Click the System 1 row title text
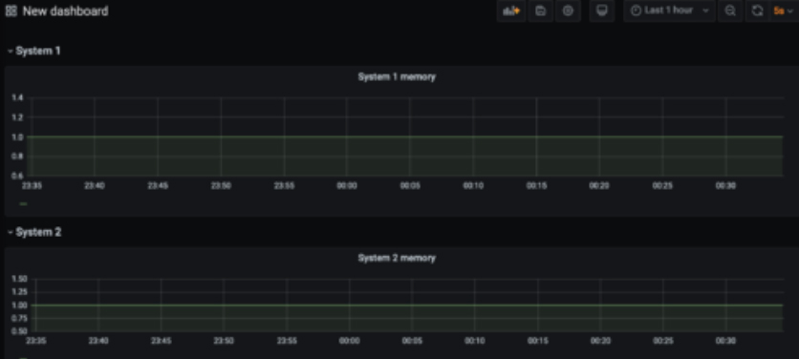The width and height of the screenshot is (799, 359). pos(38,51)
